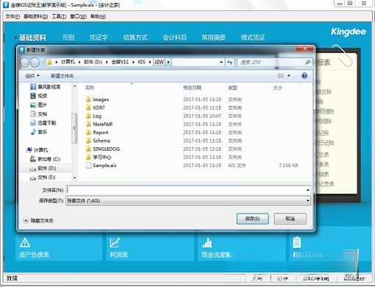Open the 文件名 combo box dropdown
This screenshot has width=375, height=287.
[x=308, y=190]
